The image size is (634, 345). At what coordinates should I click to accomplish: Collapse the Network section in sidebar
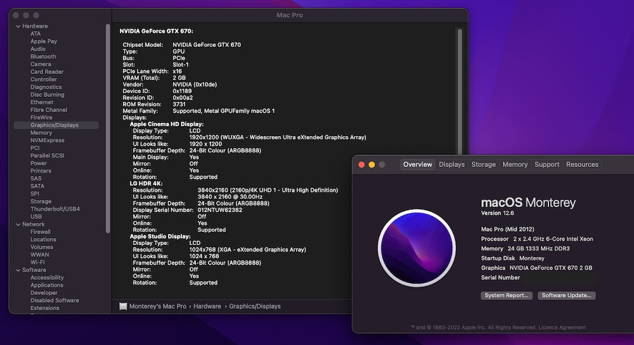point(18,224)
